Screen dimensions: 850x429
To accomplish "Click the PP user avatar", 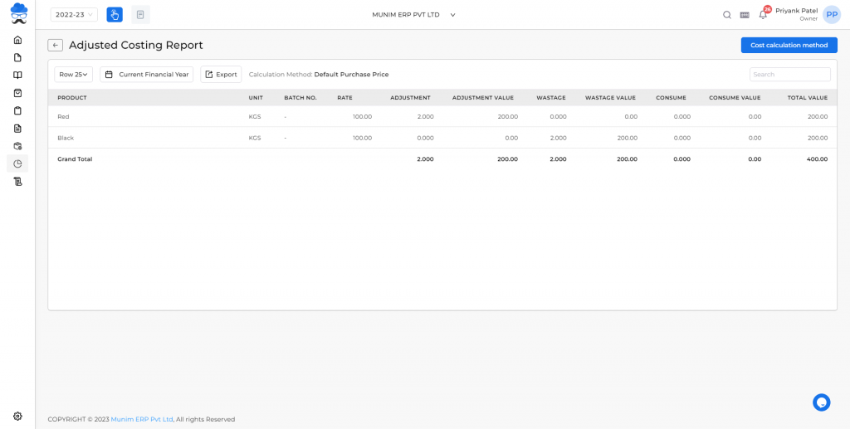I will [x=832, y=15].
